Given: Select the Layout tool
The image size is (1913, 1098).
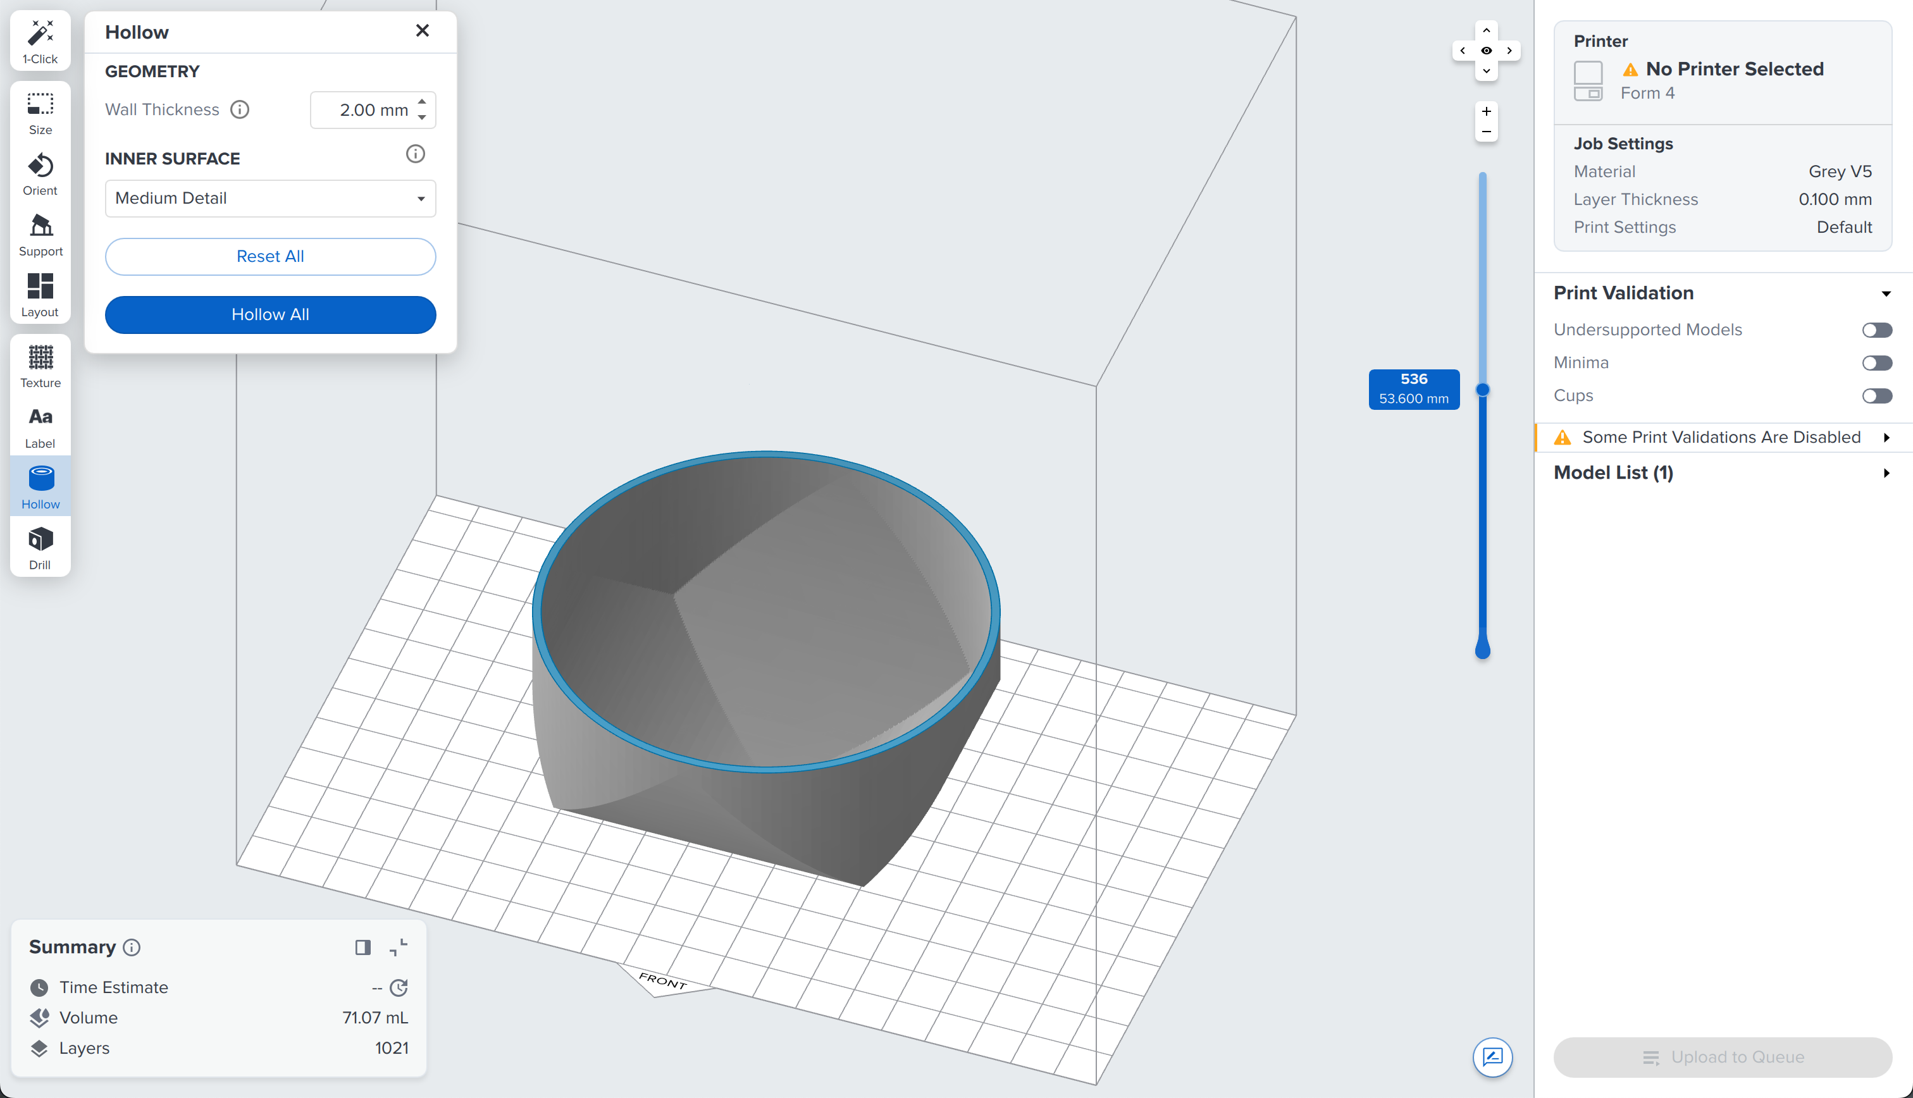Looking at the screenshot, I should [40, 294].
